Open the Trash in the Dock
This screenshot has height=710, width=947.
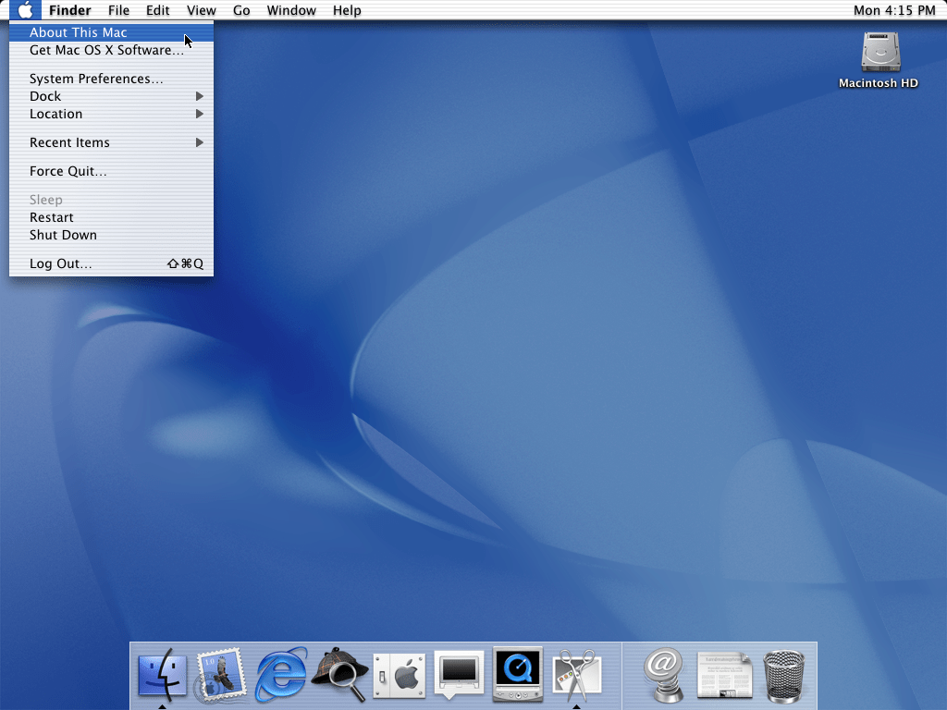point(783,676)
